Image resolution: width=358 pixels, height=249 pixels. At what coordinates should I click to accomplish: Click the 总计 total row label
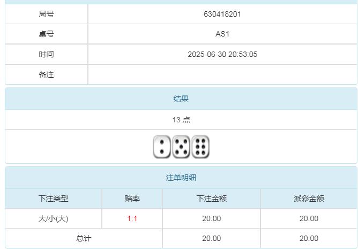pyautogui.click(x=84, y=238)
